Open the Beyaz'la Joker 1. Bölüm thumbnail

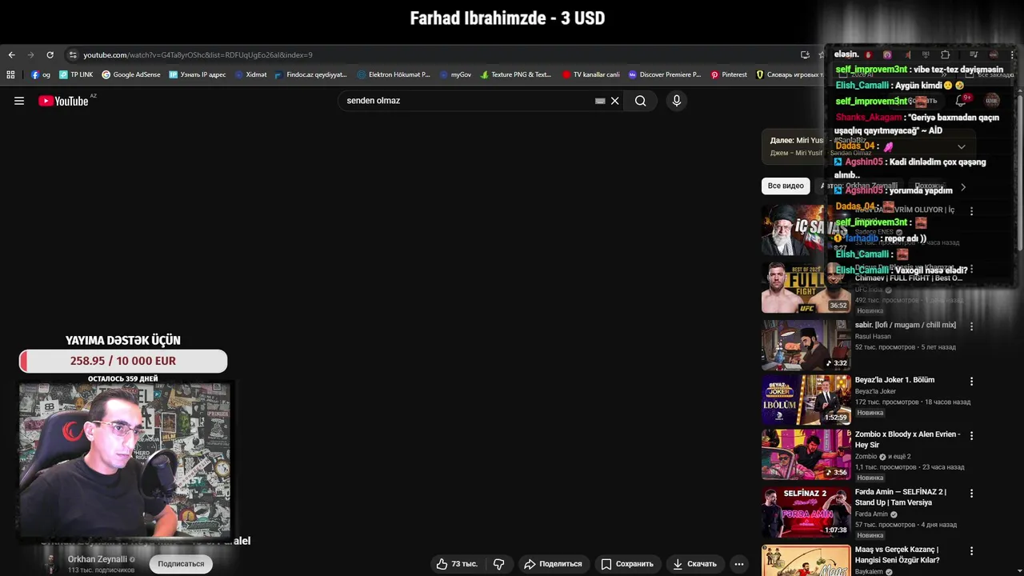click(806, 400)
